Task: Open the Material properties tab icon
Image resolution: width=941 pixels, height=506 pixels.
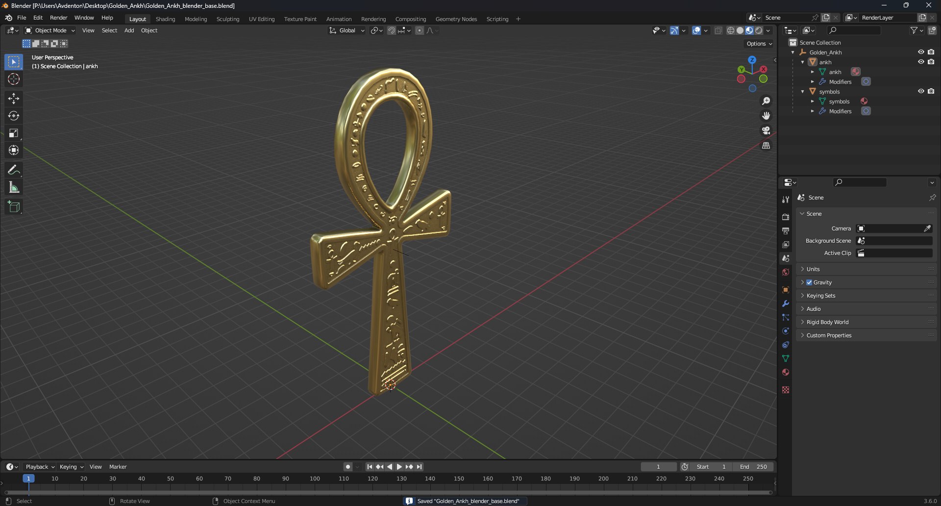Action: tap(786, 372)
